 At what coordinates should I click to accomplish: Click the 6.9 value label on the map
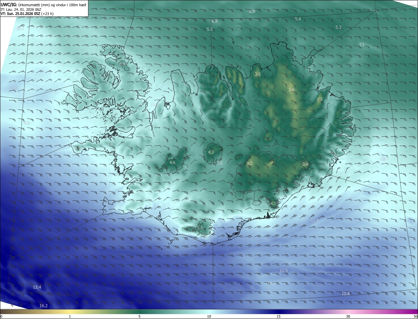252,11
